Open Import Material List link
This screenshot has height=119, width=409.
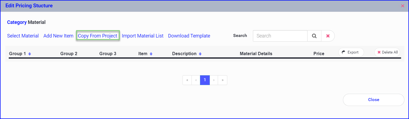(x=143, y=36)
